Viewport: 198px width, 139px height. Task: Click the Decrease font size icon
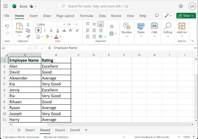click(77, 30)
